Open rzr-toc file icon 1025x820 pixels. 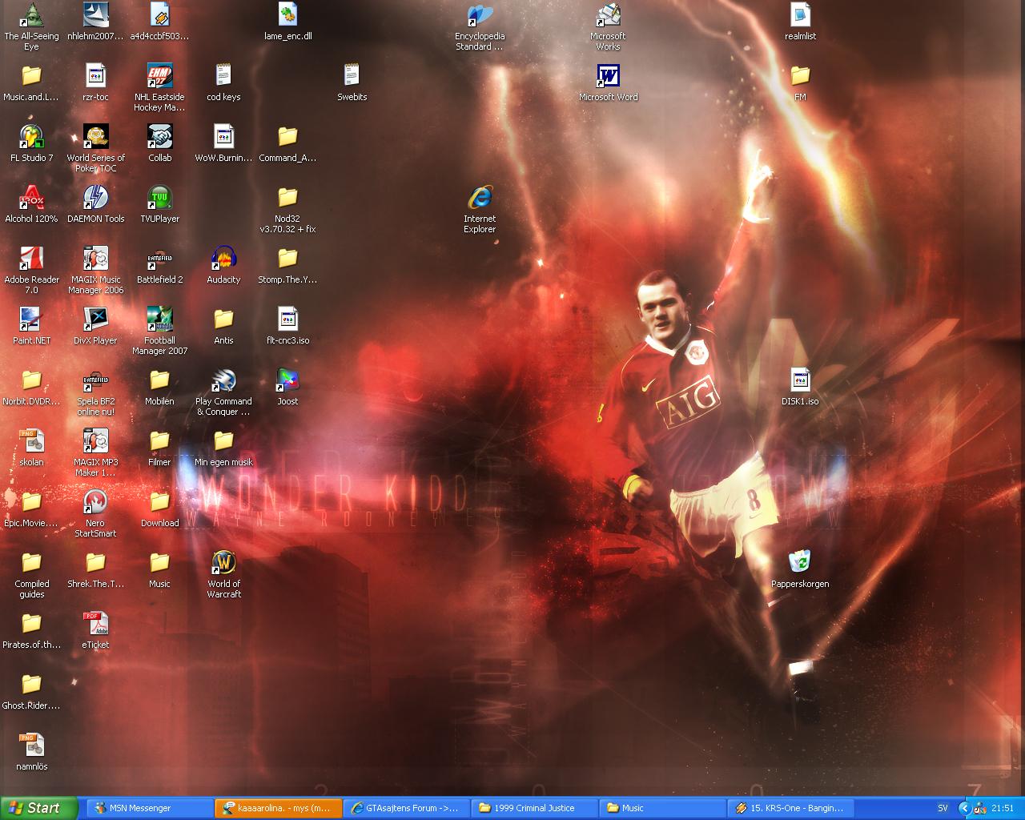tap(95, 77)
